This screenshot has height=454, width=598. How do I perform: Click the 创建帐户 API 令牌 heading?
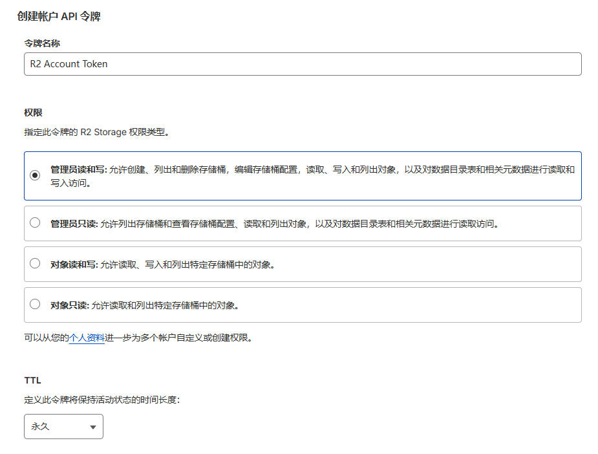59,16
